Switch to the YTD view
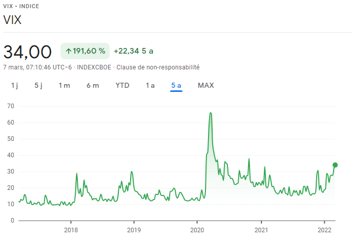This screenshot has width=352, height=244. (x=122, y=85)
